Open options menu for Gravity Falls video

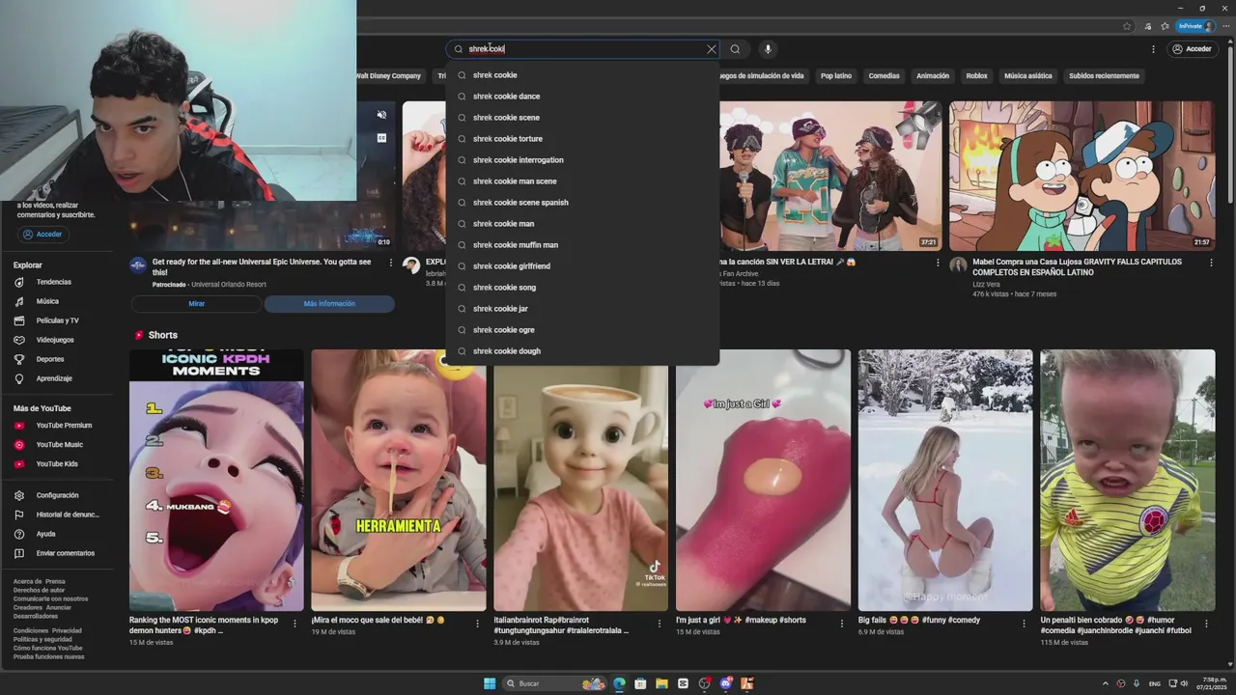pyautogui.click(x=1211, y=263)
